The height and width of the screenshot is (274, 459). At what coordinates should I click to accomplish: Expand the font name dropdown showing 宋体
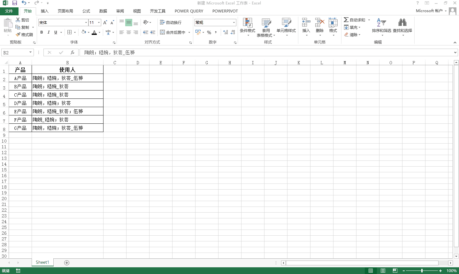tap(86, 23)
